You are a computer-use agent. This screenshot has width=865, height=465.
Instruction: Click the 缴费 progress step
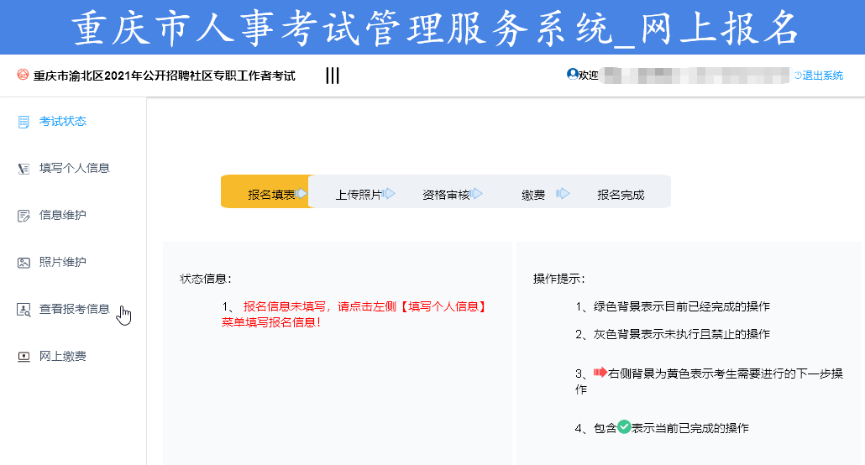point(533,195)
